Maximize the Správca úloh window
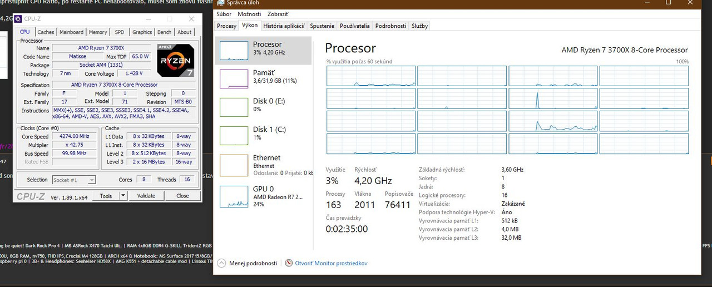 tap(668, 3)
